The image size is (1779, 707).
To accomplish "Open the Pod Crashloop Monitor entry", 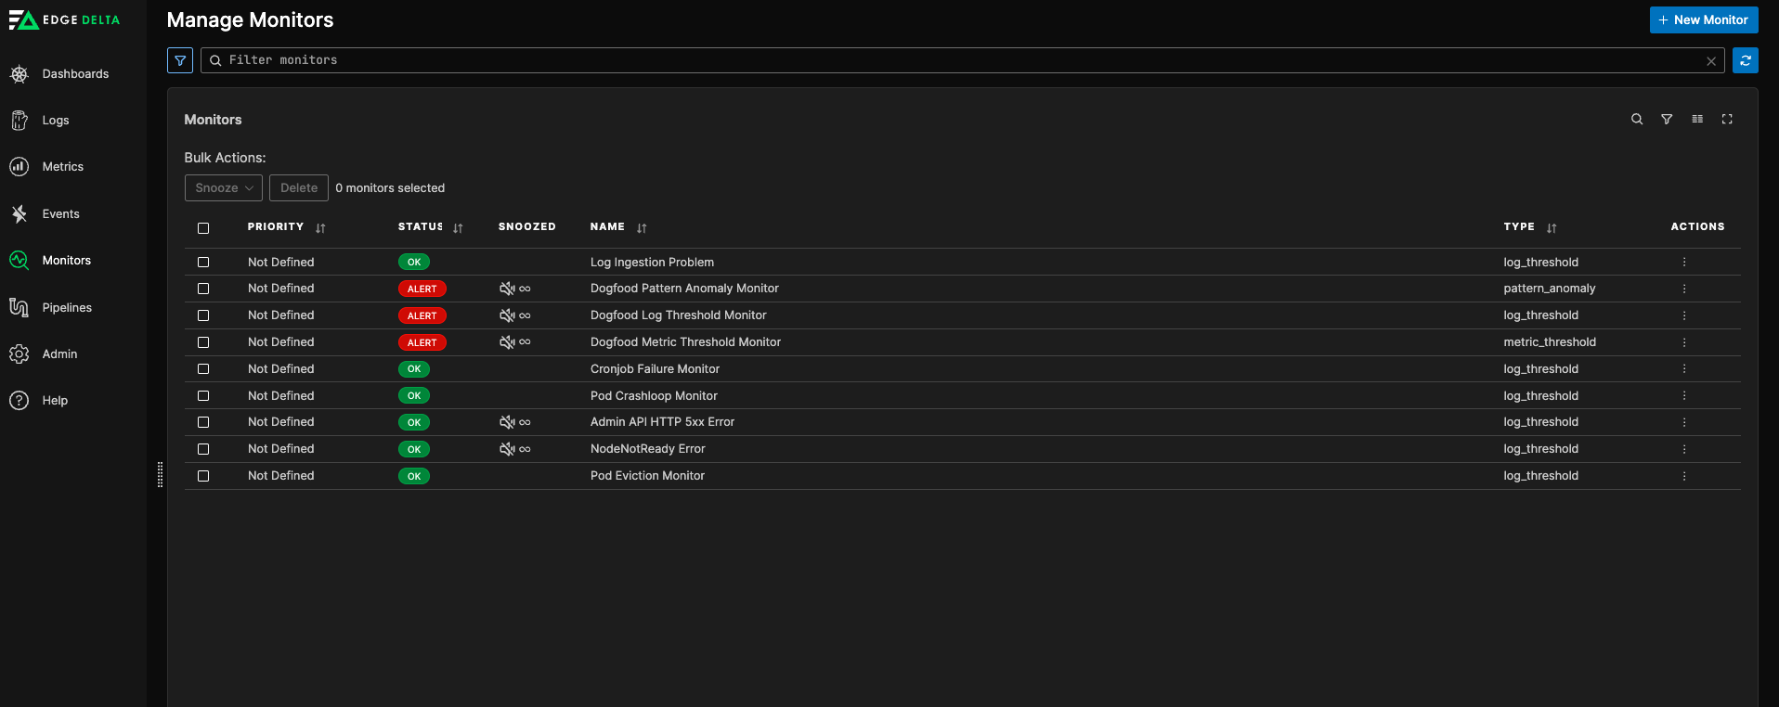I will 654,396.
